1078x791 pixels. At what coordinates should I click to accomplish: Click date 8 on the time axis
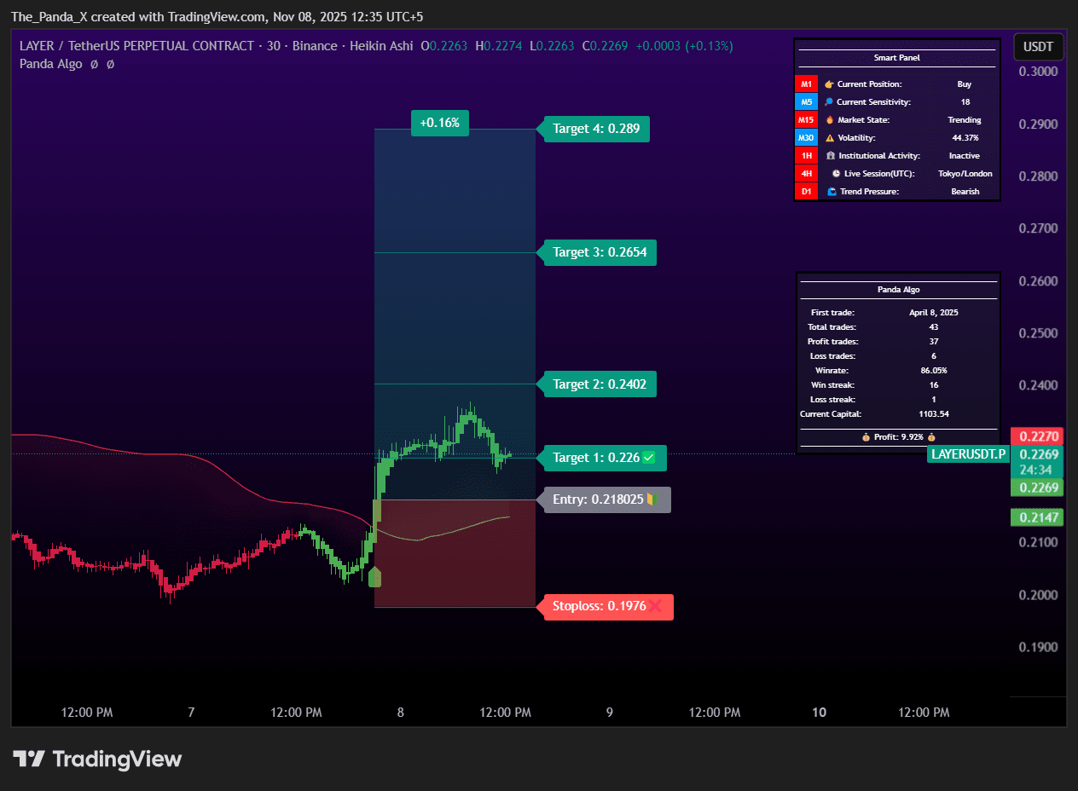pos(400,713)
